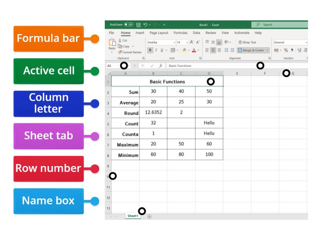
Task: Add a new sheet with the plus icon
Action: [x=149, y=216]
